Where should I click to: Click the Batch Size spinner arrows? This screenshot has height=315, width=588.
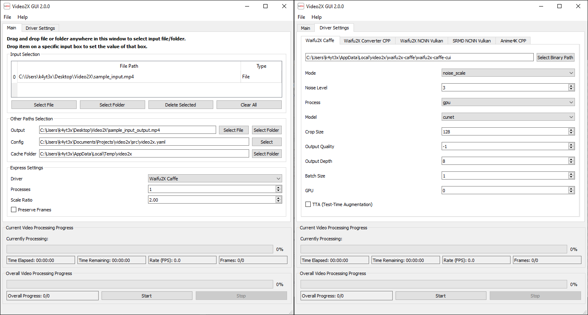pyautogui.click(x=571, y=176)
